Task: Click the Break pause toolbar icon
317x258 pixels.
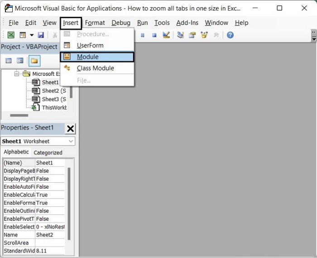Action: coord(143,35)
